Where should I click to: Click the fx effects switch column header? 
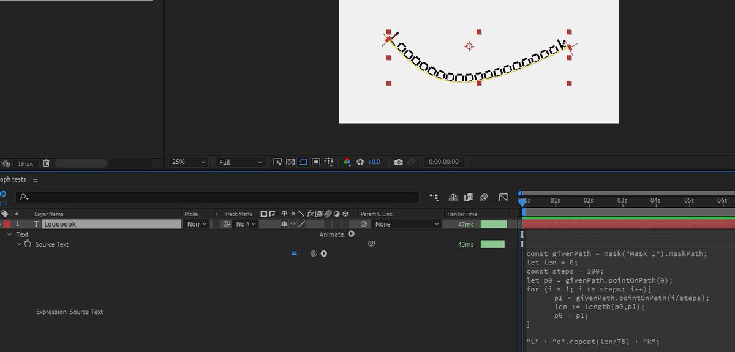tap(311, 214)
